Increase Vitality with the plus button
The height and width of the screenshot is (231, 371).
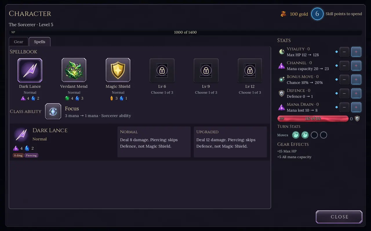pyautogui.click(x=356, y=52)
